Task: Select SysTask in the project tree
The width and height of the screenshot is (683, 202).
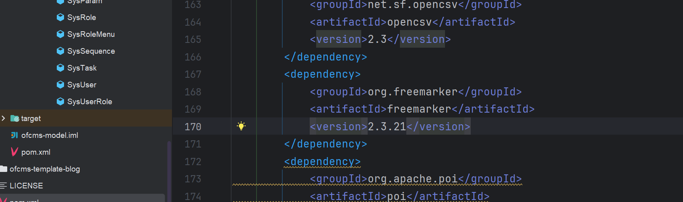Action: coord(82,68)
